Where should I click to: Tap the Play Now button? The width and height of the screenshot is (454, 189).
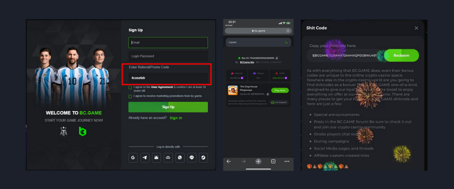[280, 90]
